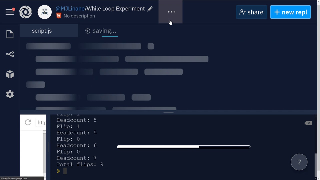Open the settings gear in sidebar

point(10,94)
